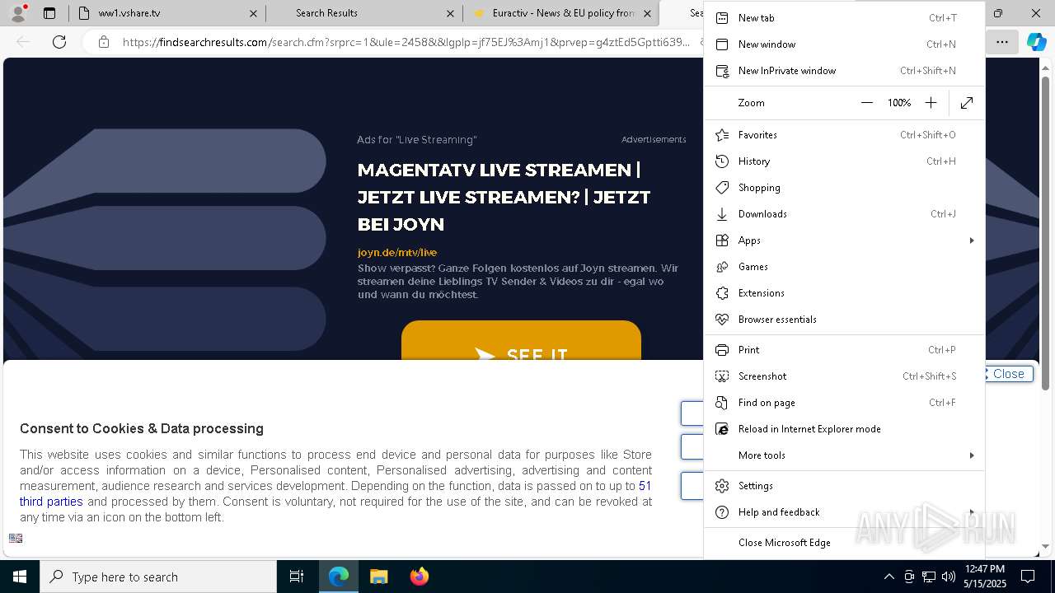Image resolution: width=1055 pixels, height=593 pixels.
Task: Open the 51 third parties link
Action: pos(335,493)
